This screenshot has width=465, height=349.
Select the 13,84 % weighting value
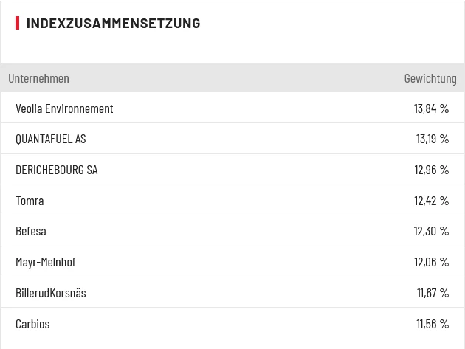pos(431,108)
